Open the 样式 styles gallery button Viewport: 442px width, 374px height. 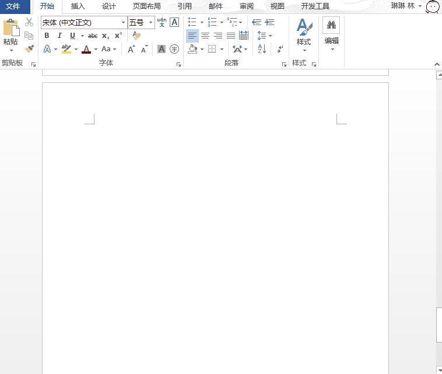click(304, 34)
